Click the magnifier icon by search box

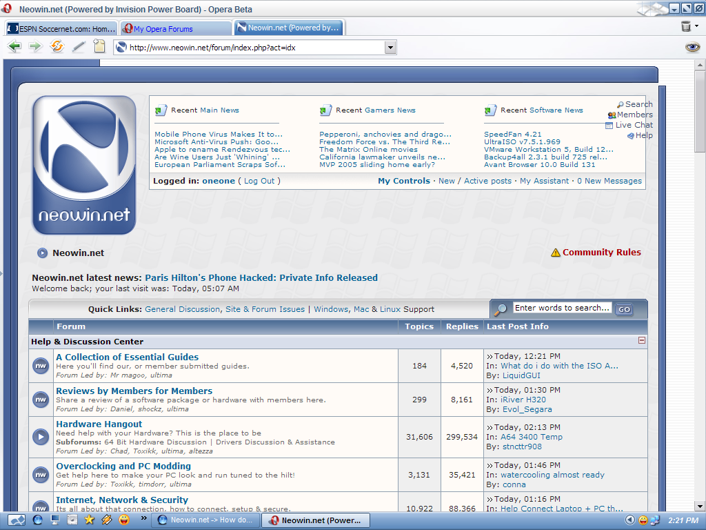point(501,309)
